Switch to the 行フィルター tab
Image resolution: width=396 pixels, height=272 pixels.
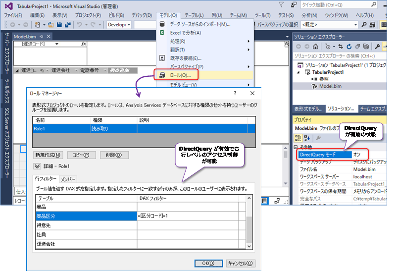46,179
